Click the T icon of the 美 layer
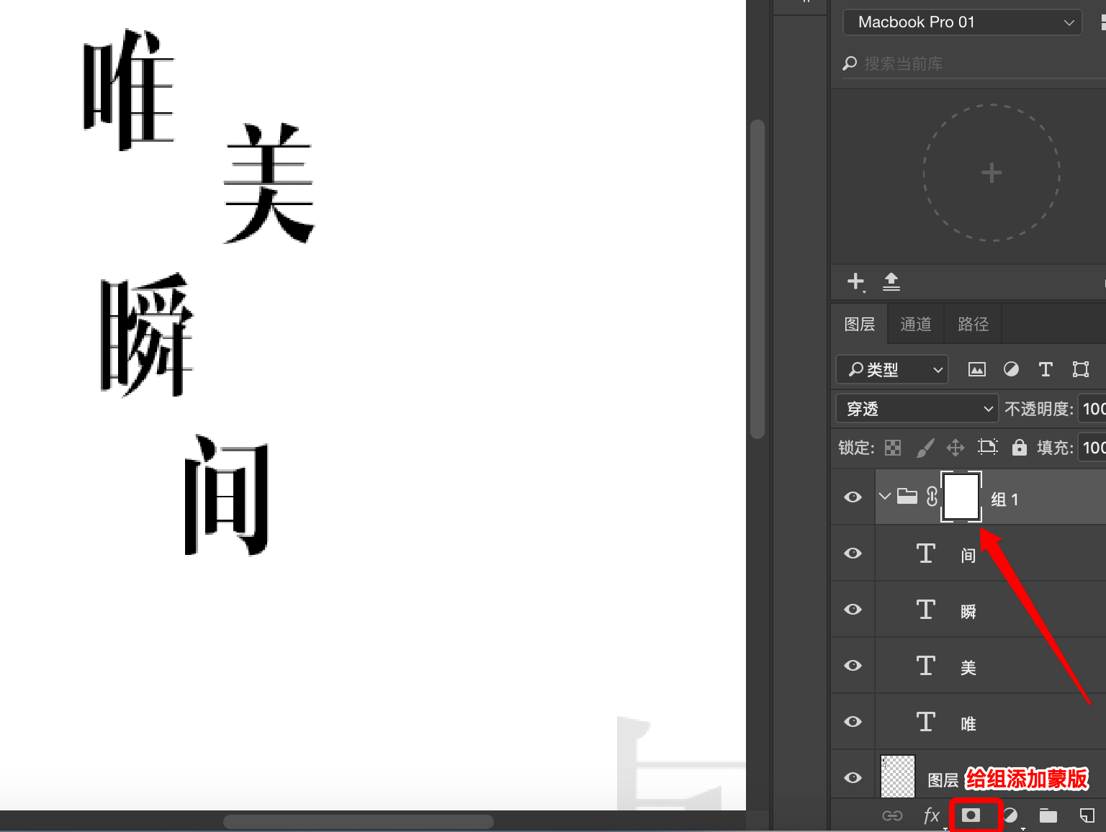Image resolution: width=1106 pixels, height=832 pixels. (926, 666)
